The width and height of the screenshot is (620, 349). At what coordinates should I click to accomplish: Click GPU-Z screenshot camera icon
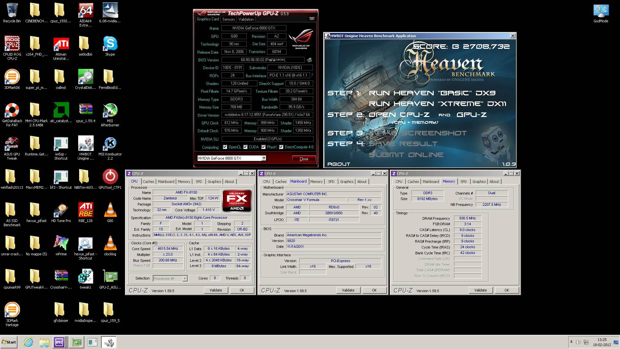click(312, 19)
